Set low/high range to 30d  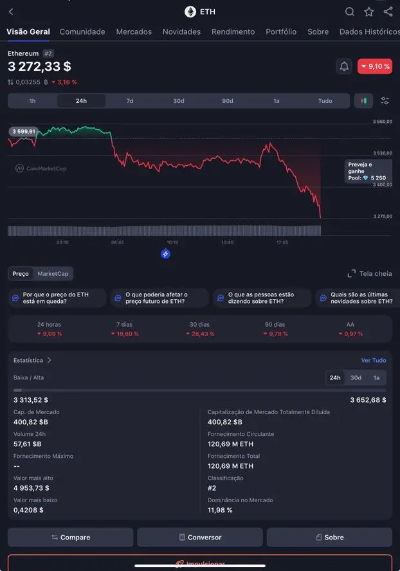tap(356, 377)
